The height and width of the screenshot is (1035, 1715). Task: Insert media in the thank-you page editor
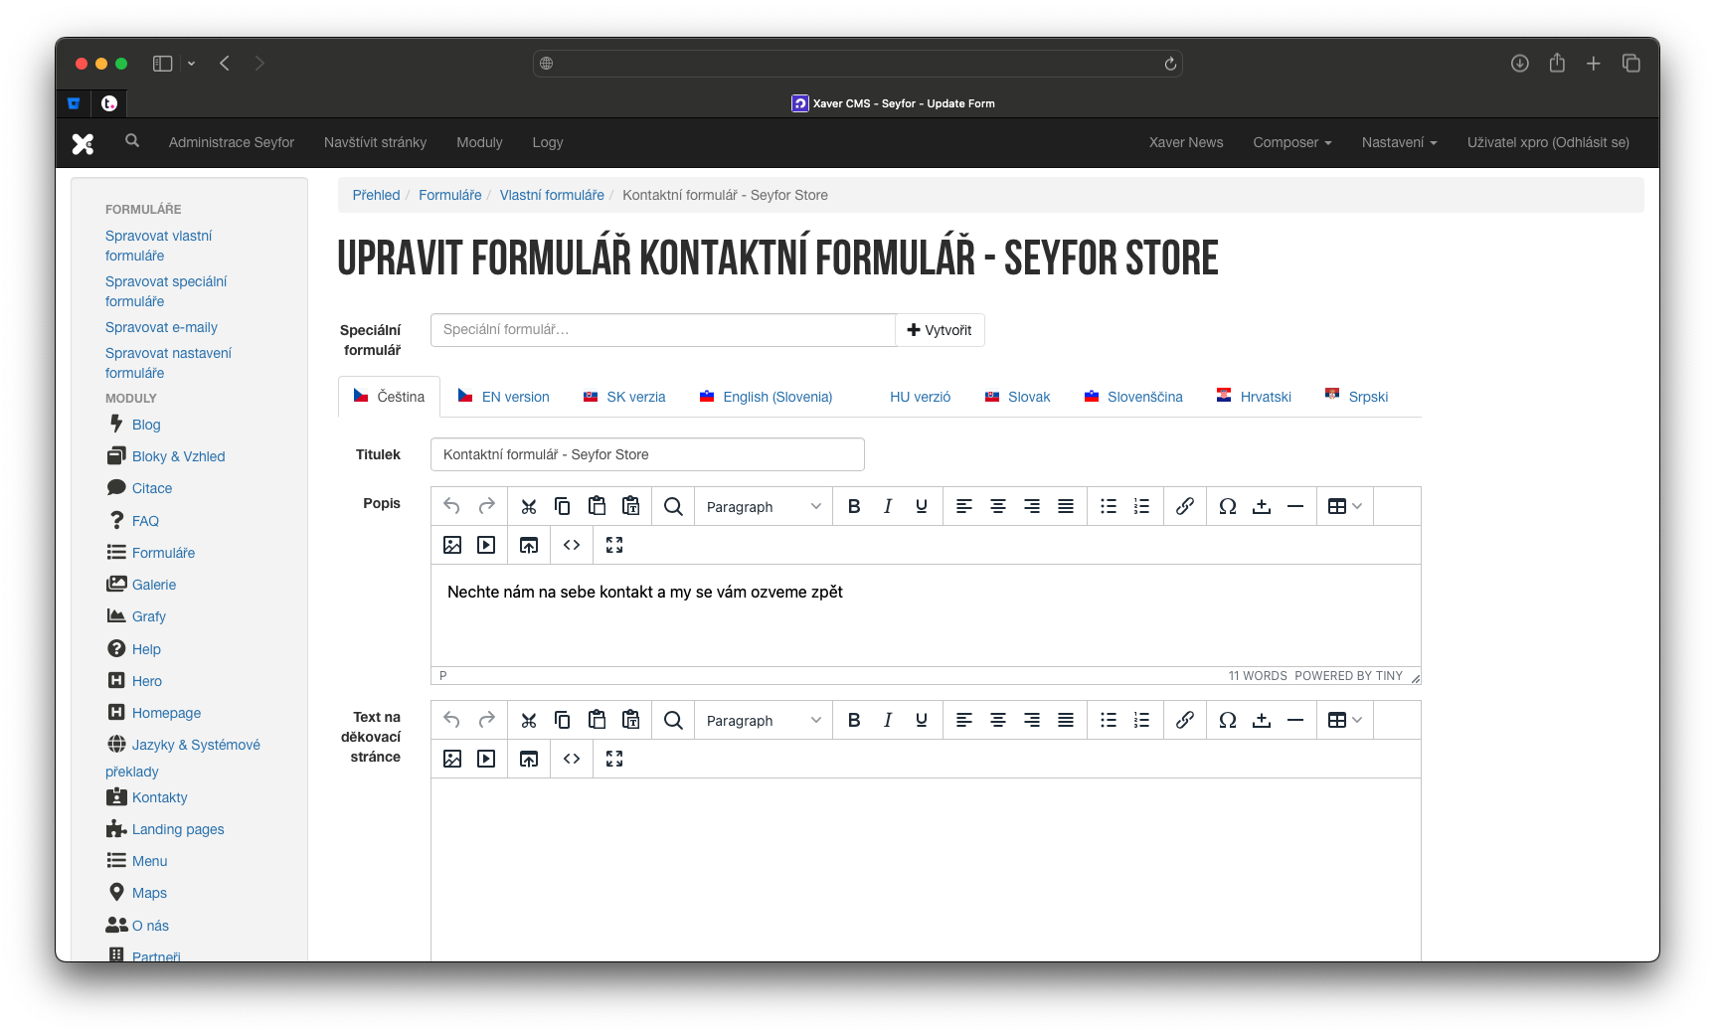pos(486,759)
